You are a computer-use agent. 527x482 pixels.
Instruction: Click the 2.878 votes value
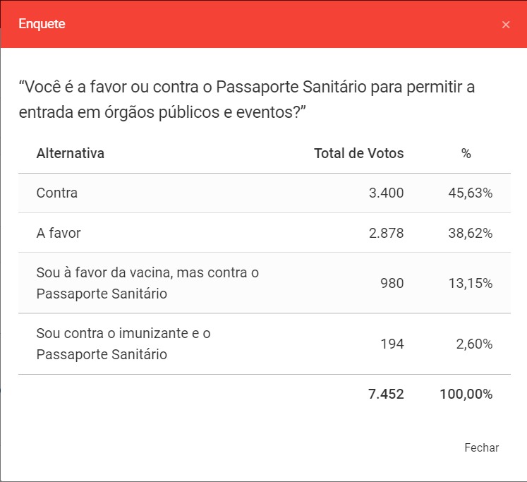[386, 232]
